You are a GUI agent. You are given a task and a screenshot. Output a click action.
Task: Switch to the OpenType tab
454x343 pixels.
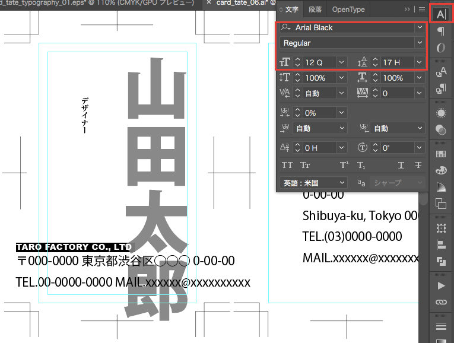coord(348,9)
